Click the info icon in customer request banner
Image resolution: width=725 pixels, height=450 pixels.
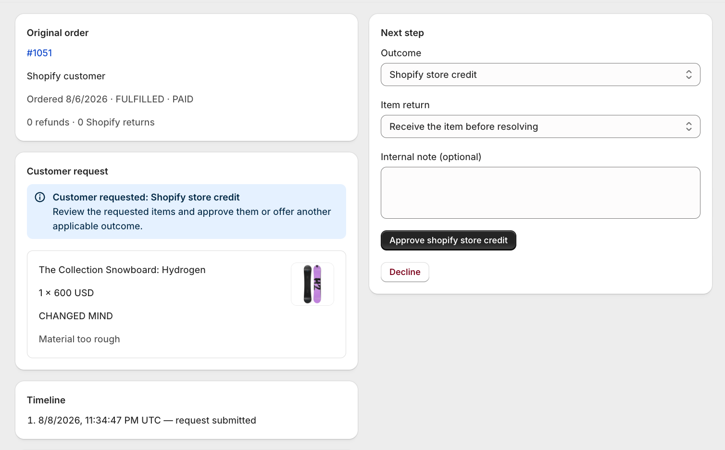tap(40, 197)
